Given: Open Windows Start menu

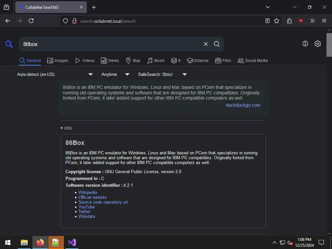Looking at the screenshot, I should pyautogui.click(x=8, y=243).
